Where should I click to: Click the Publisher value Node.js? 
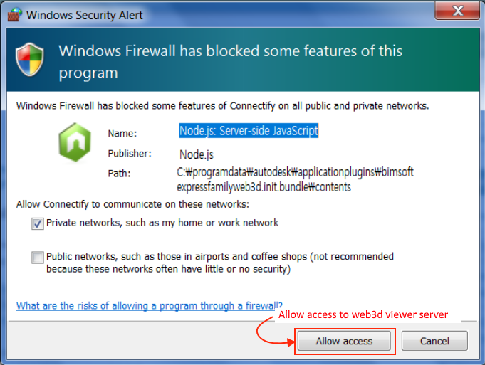[197, 154]
